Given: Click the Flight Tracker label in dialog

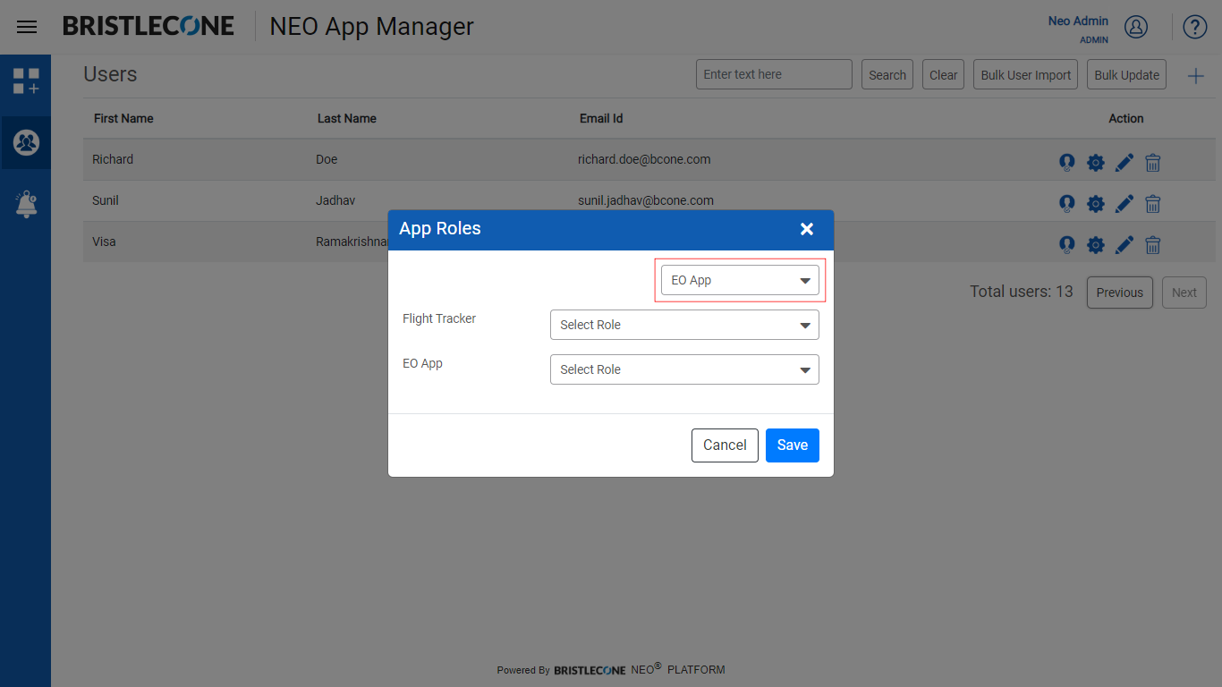Looking at the screenshot, I should pos(439,318).
